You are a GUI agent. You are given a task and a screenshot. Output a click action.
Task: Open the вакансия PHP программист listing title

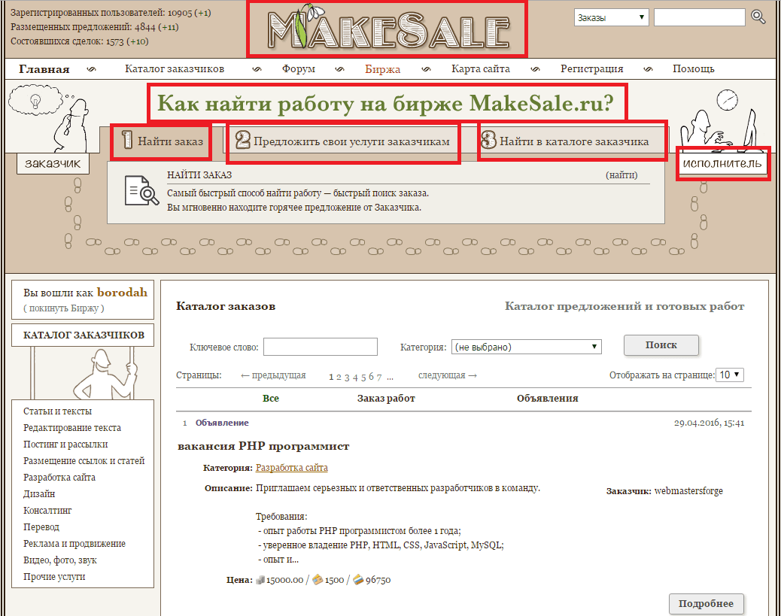pyautogui.click(x=263, y=446)
